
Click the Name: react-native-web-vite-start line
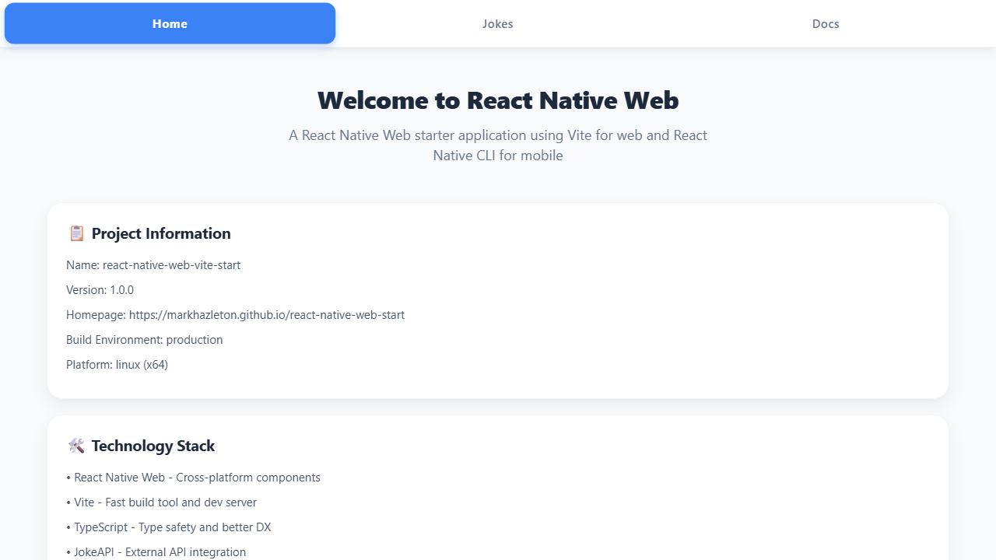point(153,264)
